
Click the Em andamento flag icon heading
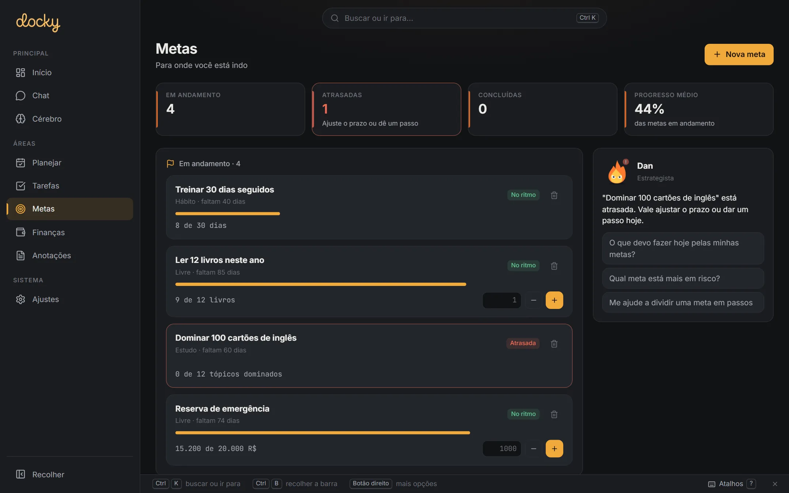tap(170, 164)
